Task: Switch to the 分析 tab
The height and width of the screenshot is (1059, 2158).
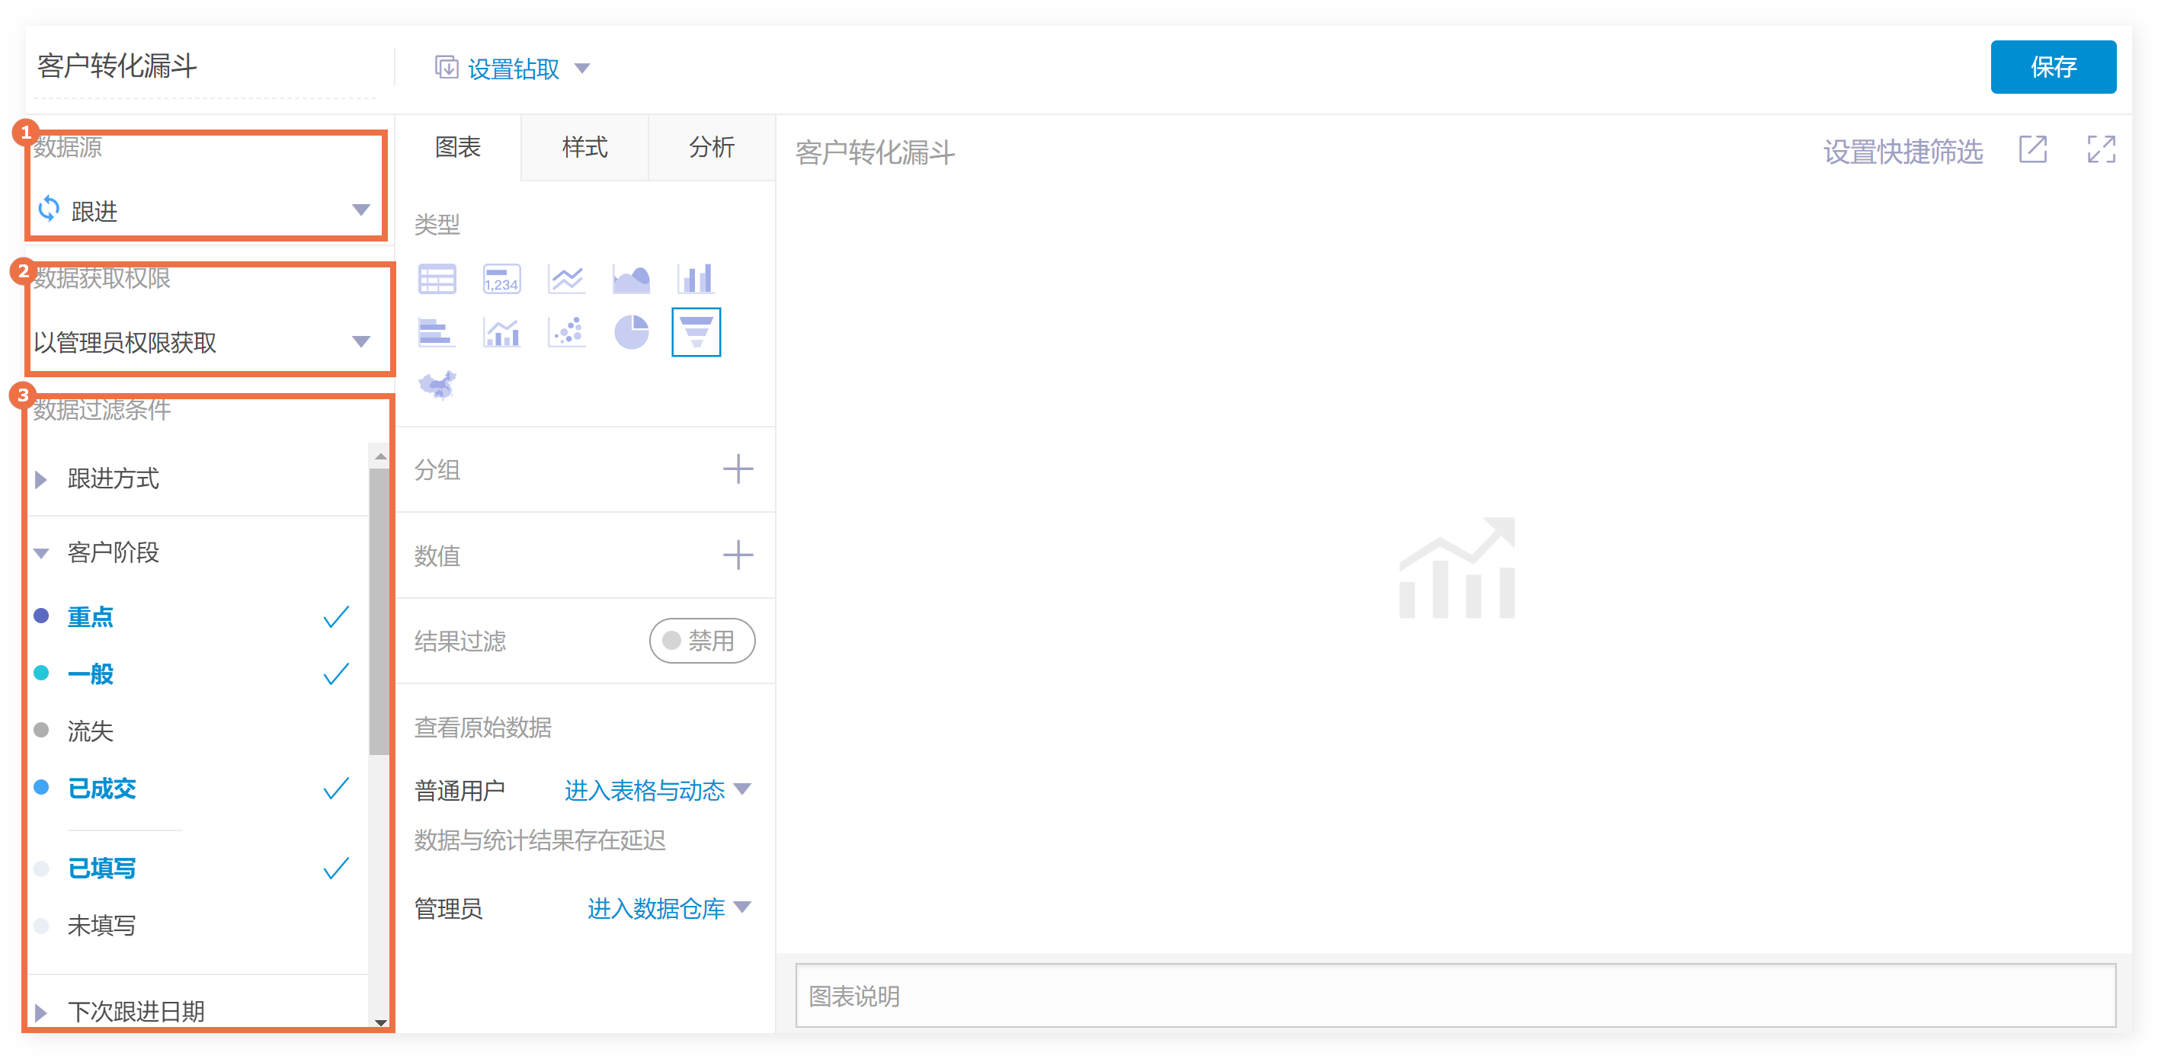Action: point(711,148)
